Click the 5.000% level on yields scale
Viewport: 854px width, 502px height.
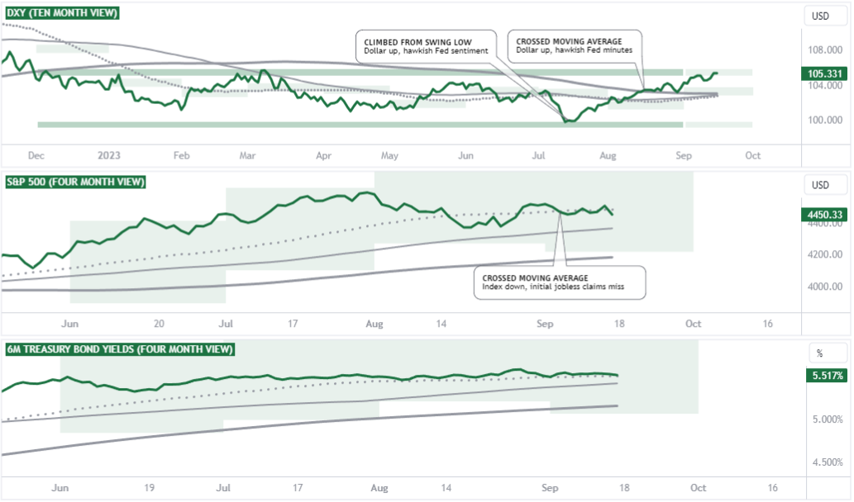[x=828, y=419]
